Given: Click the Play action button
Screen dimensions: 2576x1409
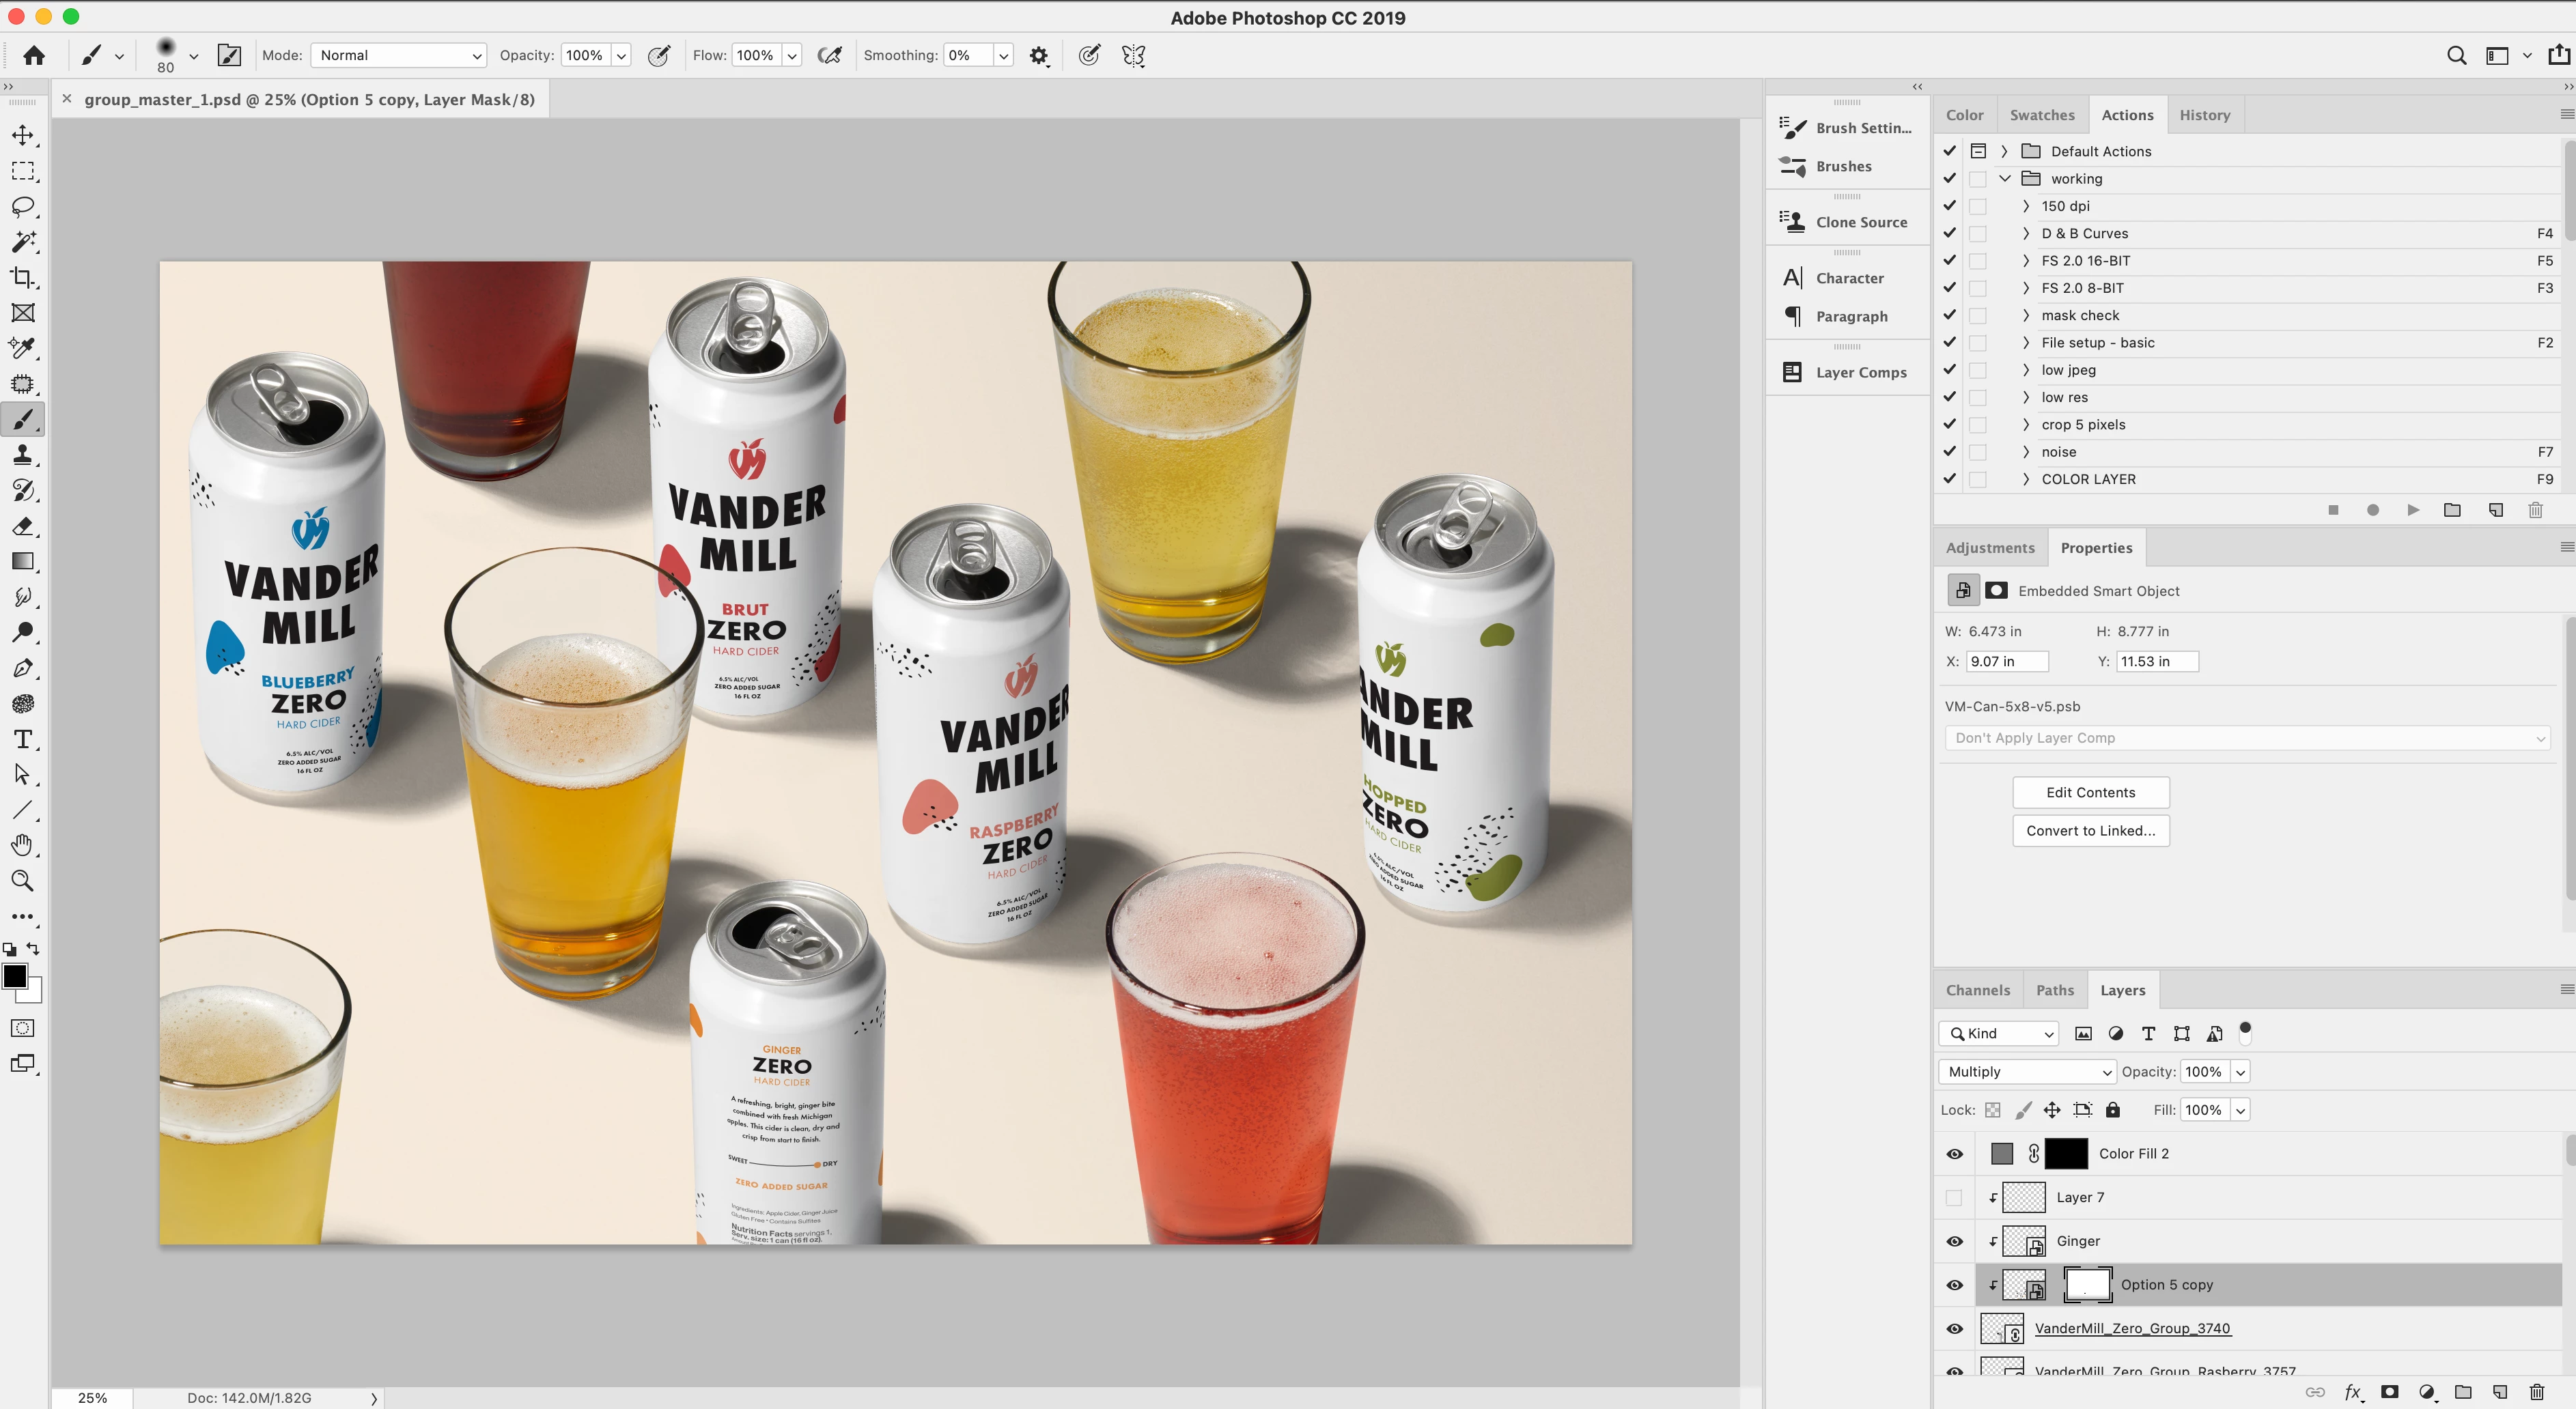Looking at the screenshot, I should (2412, 510).
